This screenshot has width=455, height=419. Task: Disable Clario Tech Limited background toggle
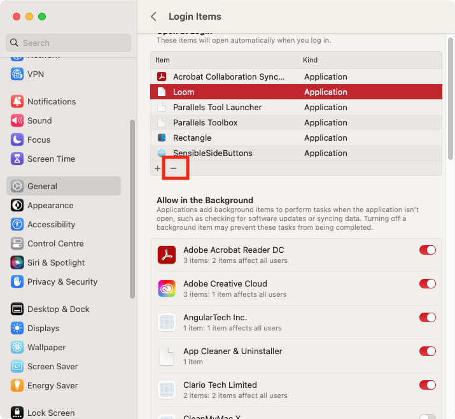428,385
